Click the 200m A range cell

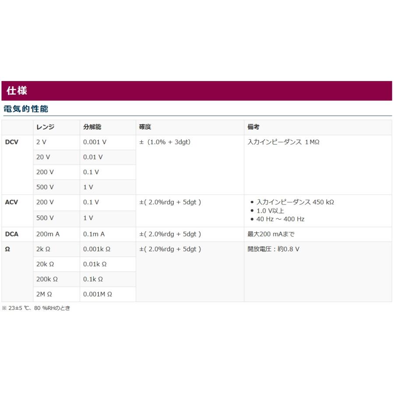(x=48, y=234)
